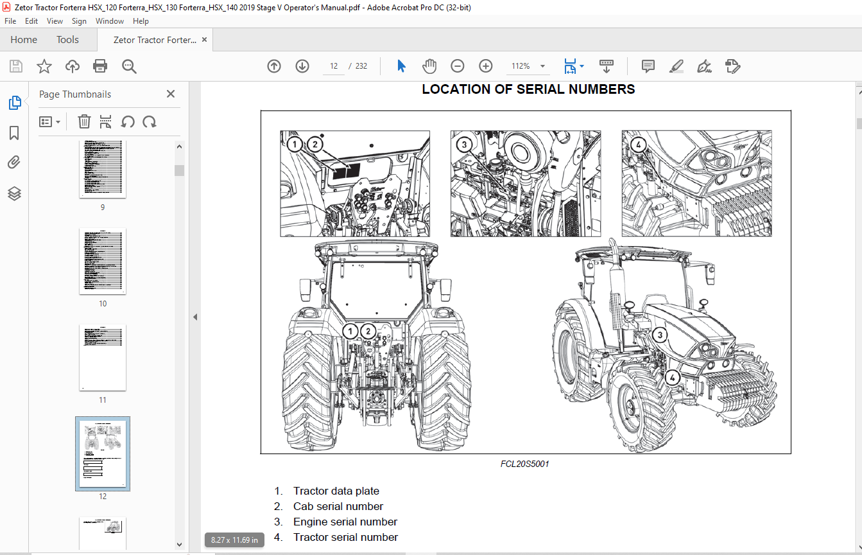
Task: Upload file to cloud icon
Action: (x=72, y=66)
